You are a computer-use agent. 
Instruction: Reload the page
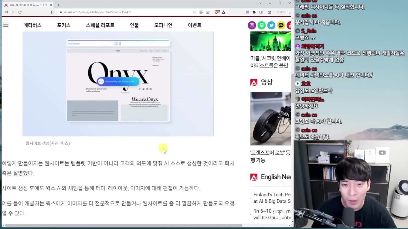[20, 12]
